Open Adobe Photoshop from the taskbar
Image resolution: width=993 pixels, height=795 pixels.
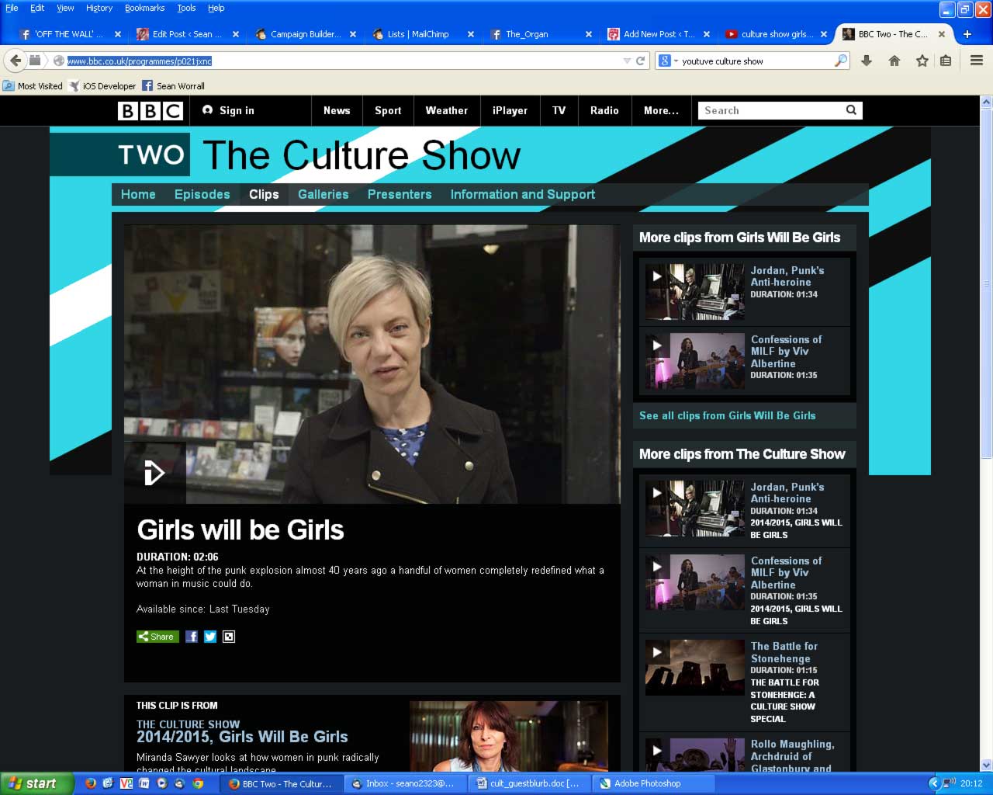[x=647, y=783]
